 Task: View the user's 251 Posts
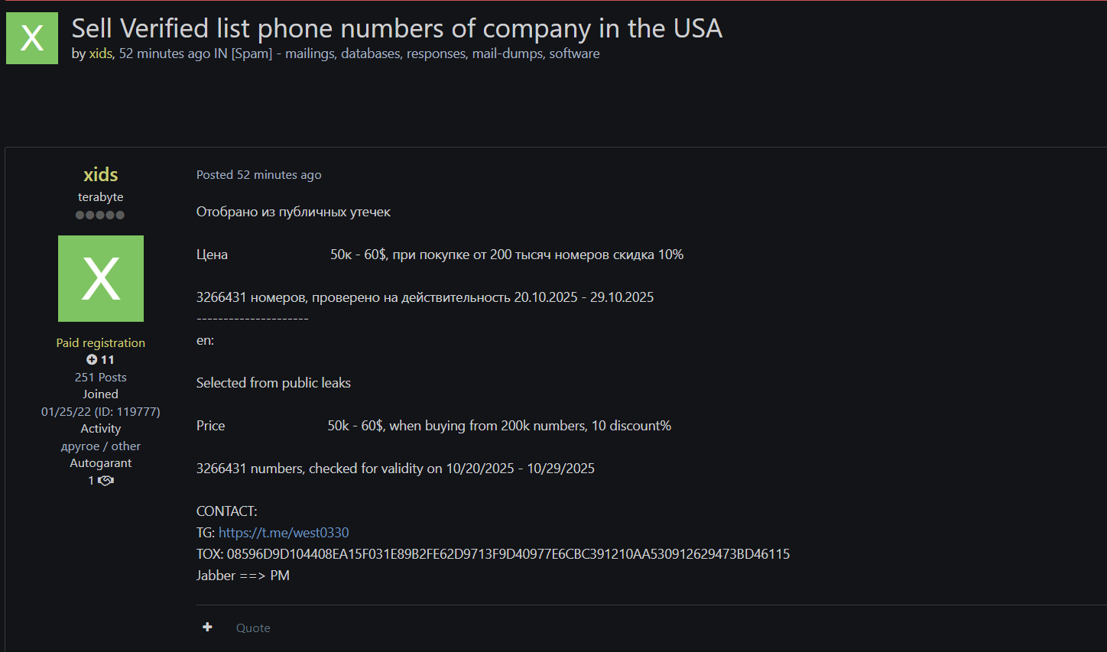[x=101, y=378]
